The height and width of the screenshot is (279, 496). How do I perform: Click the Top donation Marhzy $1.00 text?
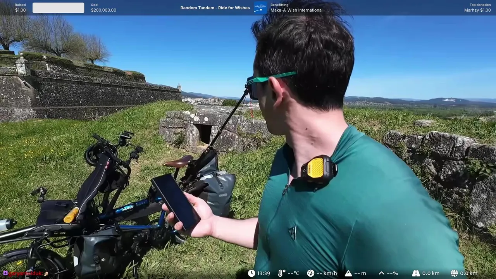477,8
